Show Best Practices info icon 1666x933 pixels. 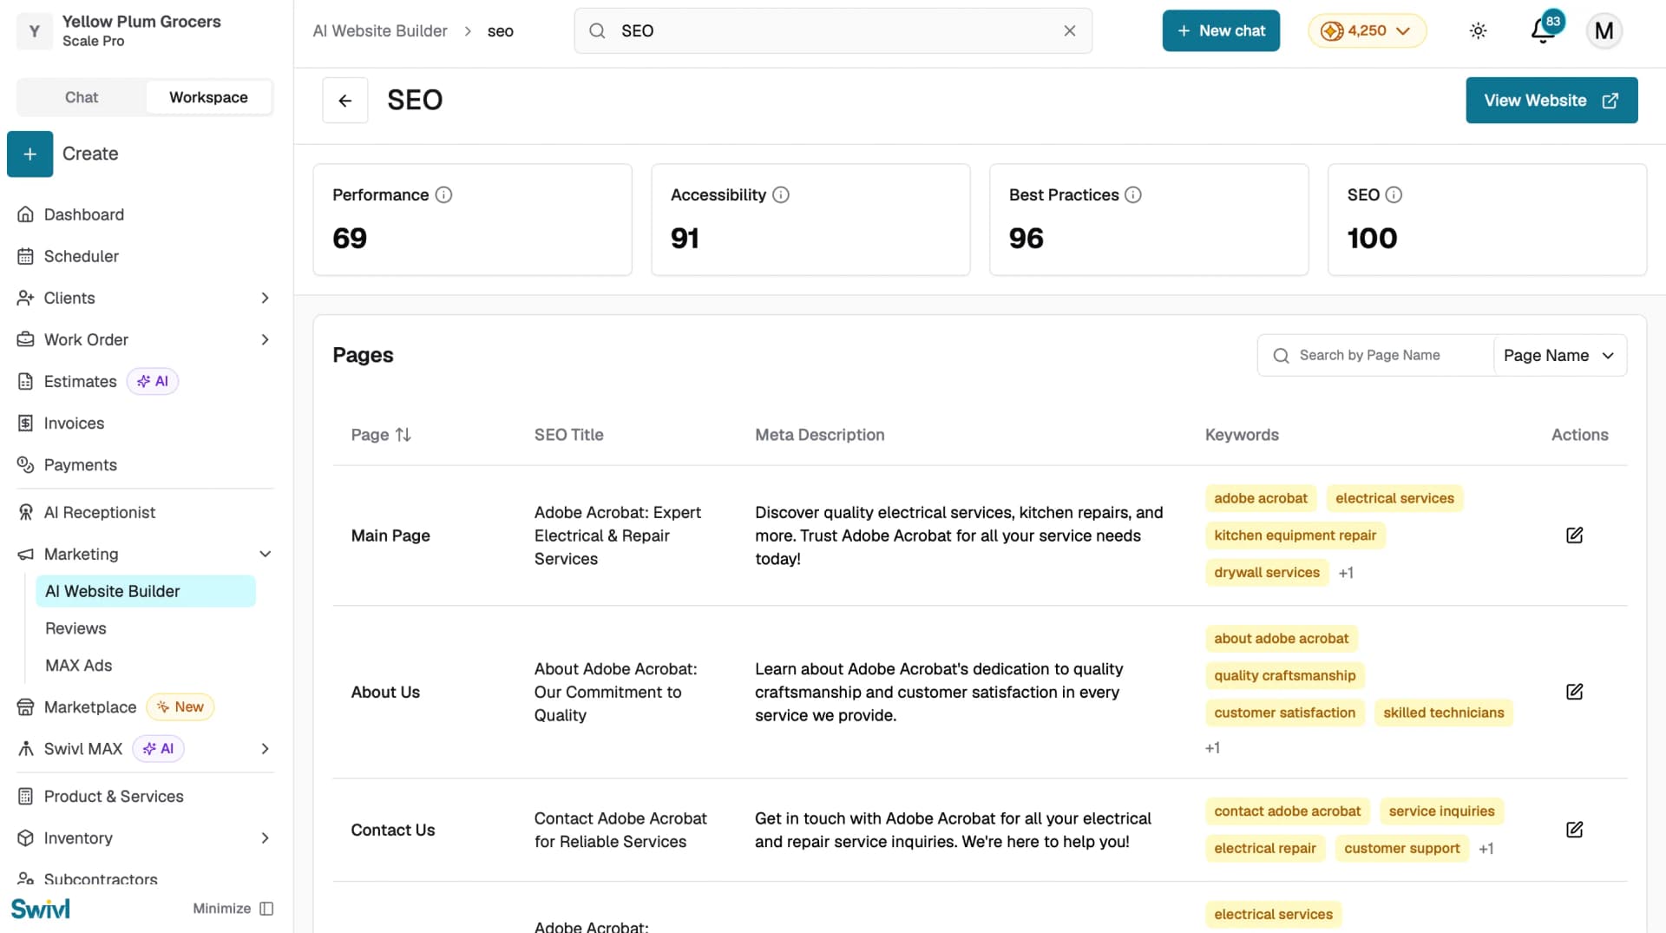(x=1133, y=195)
